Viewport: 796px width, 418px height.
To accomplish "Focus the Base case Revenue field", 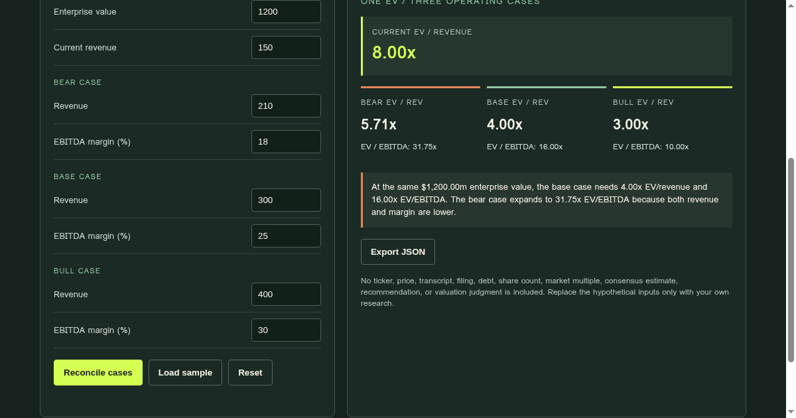I will (x=286, y=200).
